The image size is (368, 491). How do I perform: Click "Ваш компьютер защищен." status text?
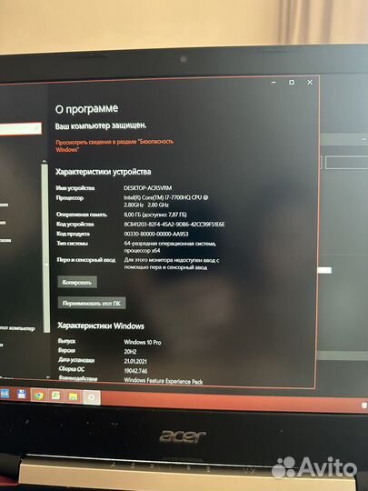pos(101,125)
